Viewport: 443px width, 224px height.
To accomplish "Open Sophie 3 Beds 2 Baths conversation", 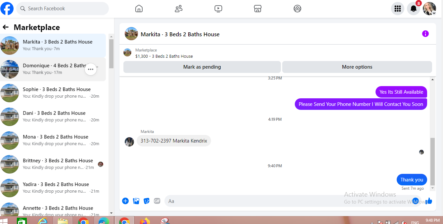I will (x=53, y=93).
